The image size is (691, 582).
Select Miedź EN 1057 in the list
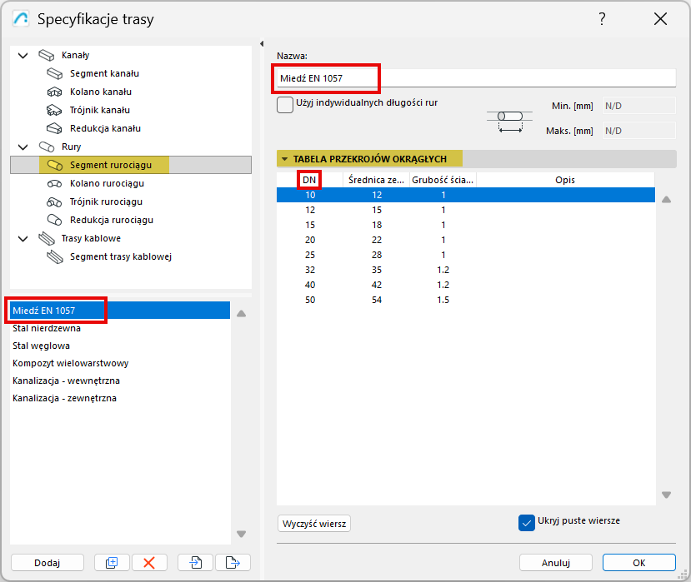pos(120,311)
